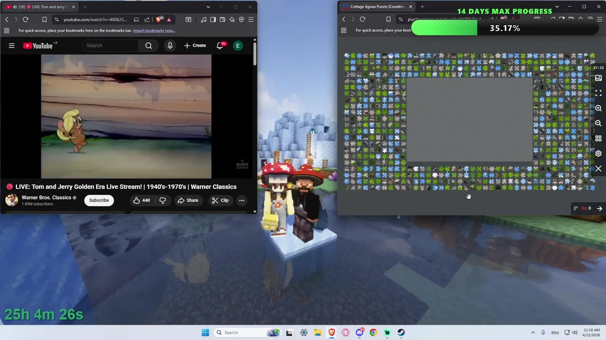Click the Clip button under video
Viewport: 606px width, 340px height.
220,200
